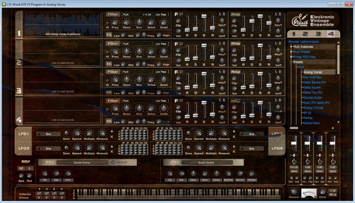Click the FX2 Decay knob
Screen dimensions: 355x203
tap(193, 174)
